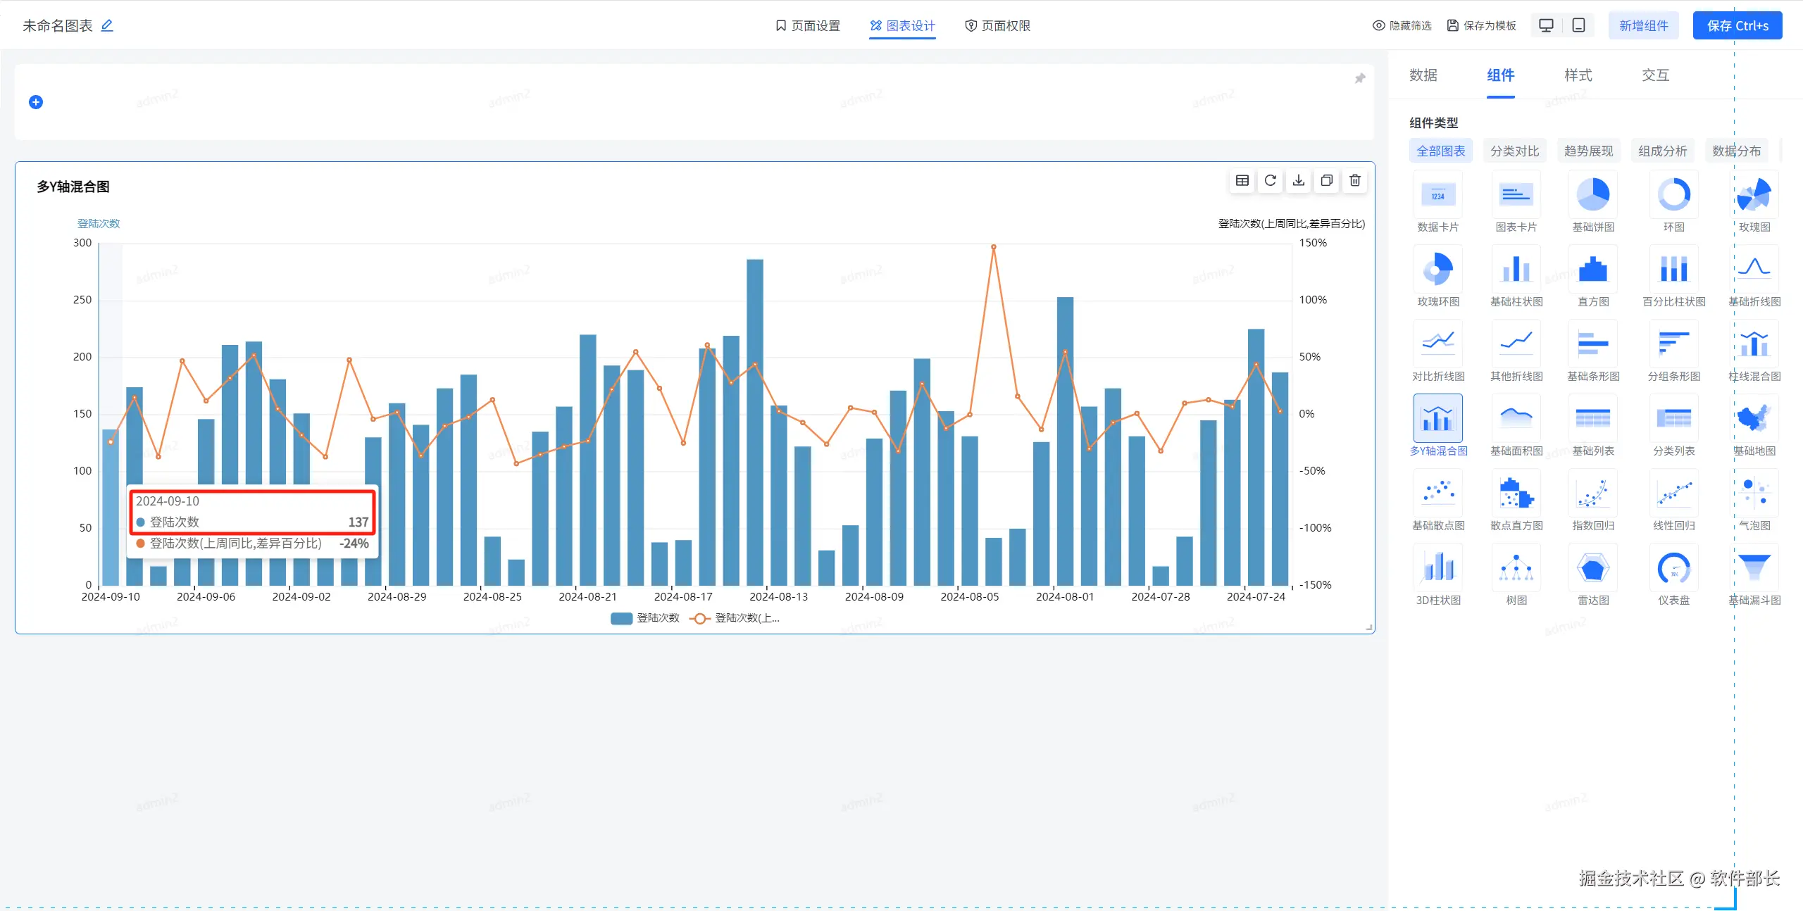Open the 页面设置 tab
Viewport: 1803px width, 911px height.
807,25
